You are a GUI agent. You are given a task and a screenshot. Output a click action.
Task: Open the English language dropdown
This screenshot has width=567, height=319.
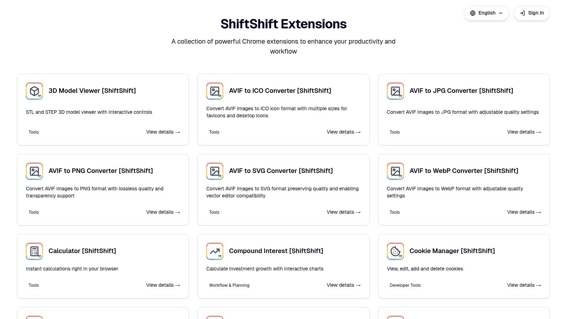(487, 13)
